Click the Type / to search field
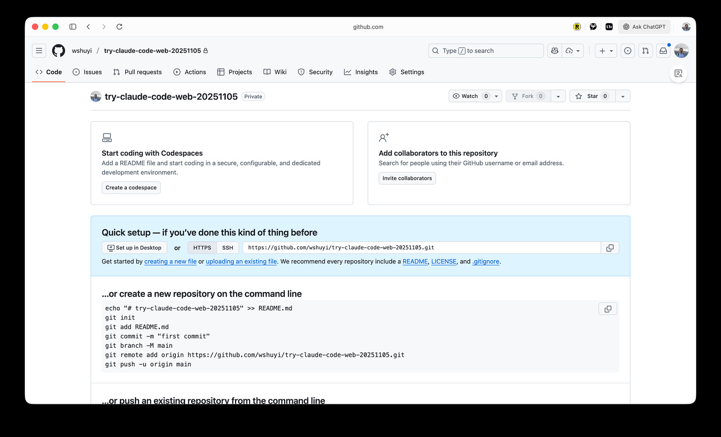This screenshot has width=721, height=437. [x=486, y=51]
